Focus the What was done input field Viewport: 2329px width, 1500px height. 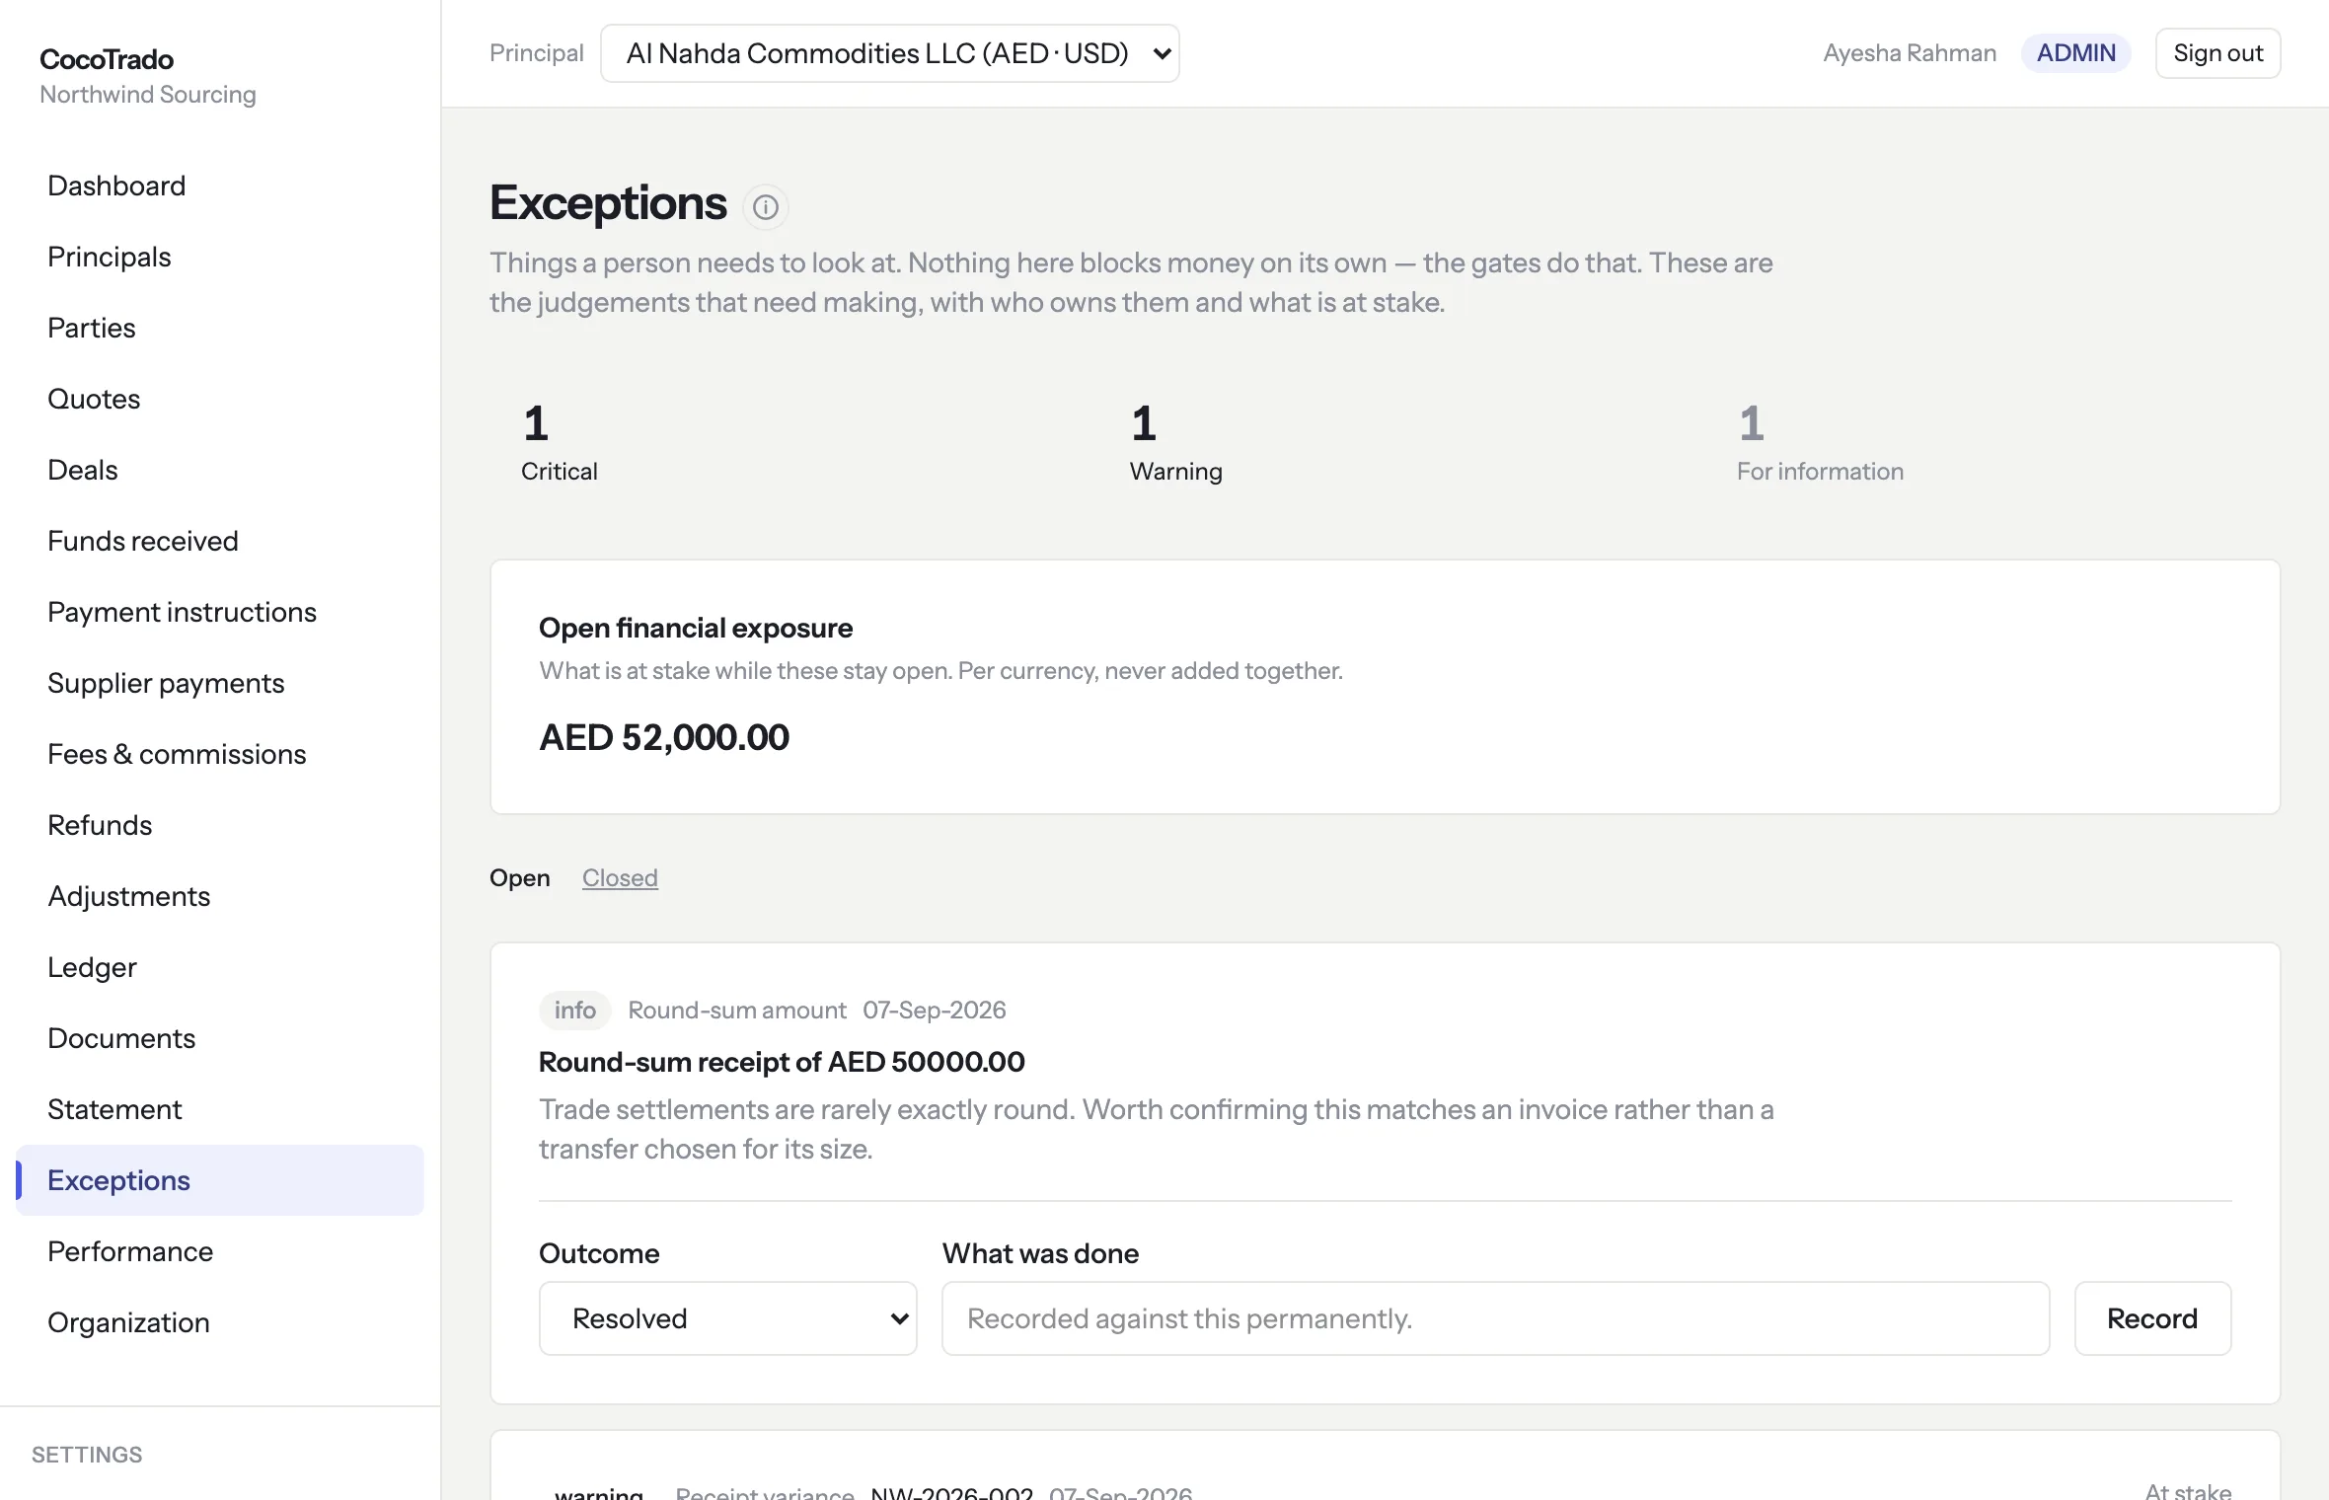point(1496,1318)
